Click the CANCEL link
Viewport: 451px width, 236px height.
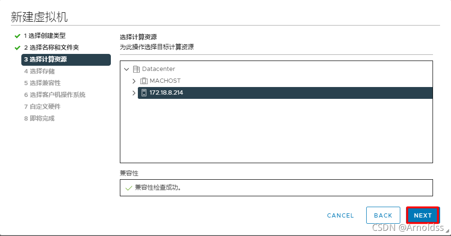340,216
